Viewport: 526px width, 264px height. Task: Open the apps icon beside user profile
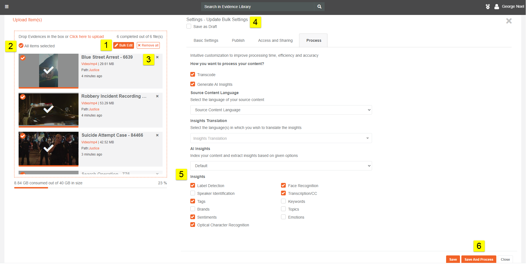[x=488, y=7]
